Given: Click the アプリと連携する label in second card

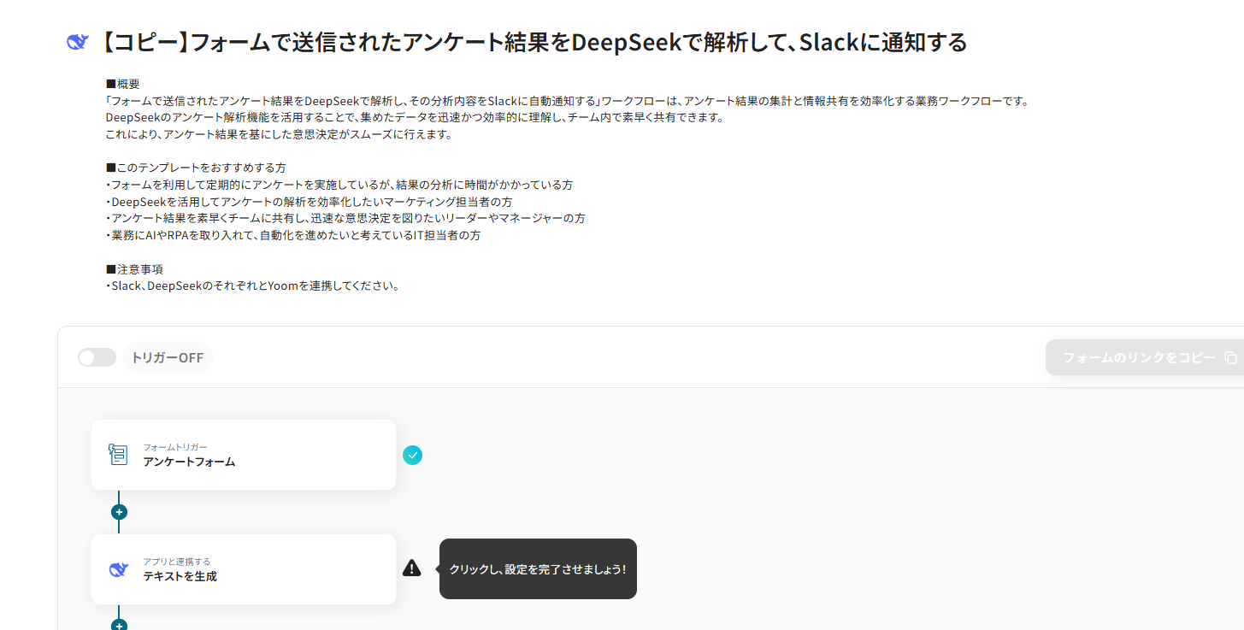Looking at the screenshot, I should 177,562.
